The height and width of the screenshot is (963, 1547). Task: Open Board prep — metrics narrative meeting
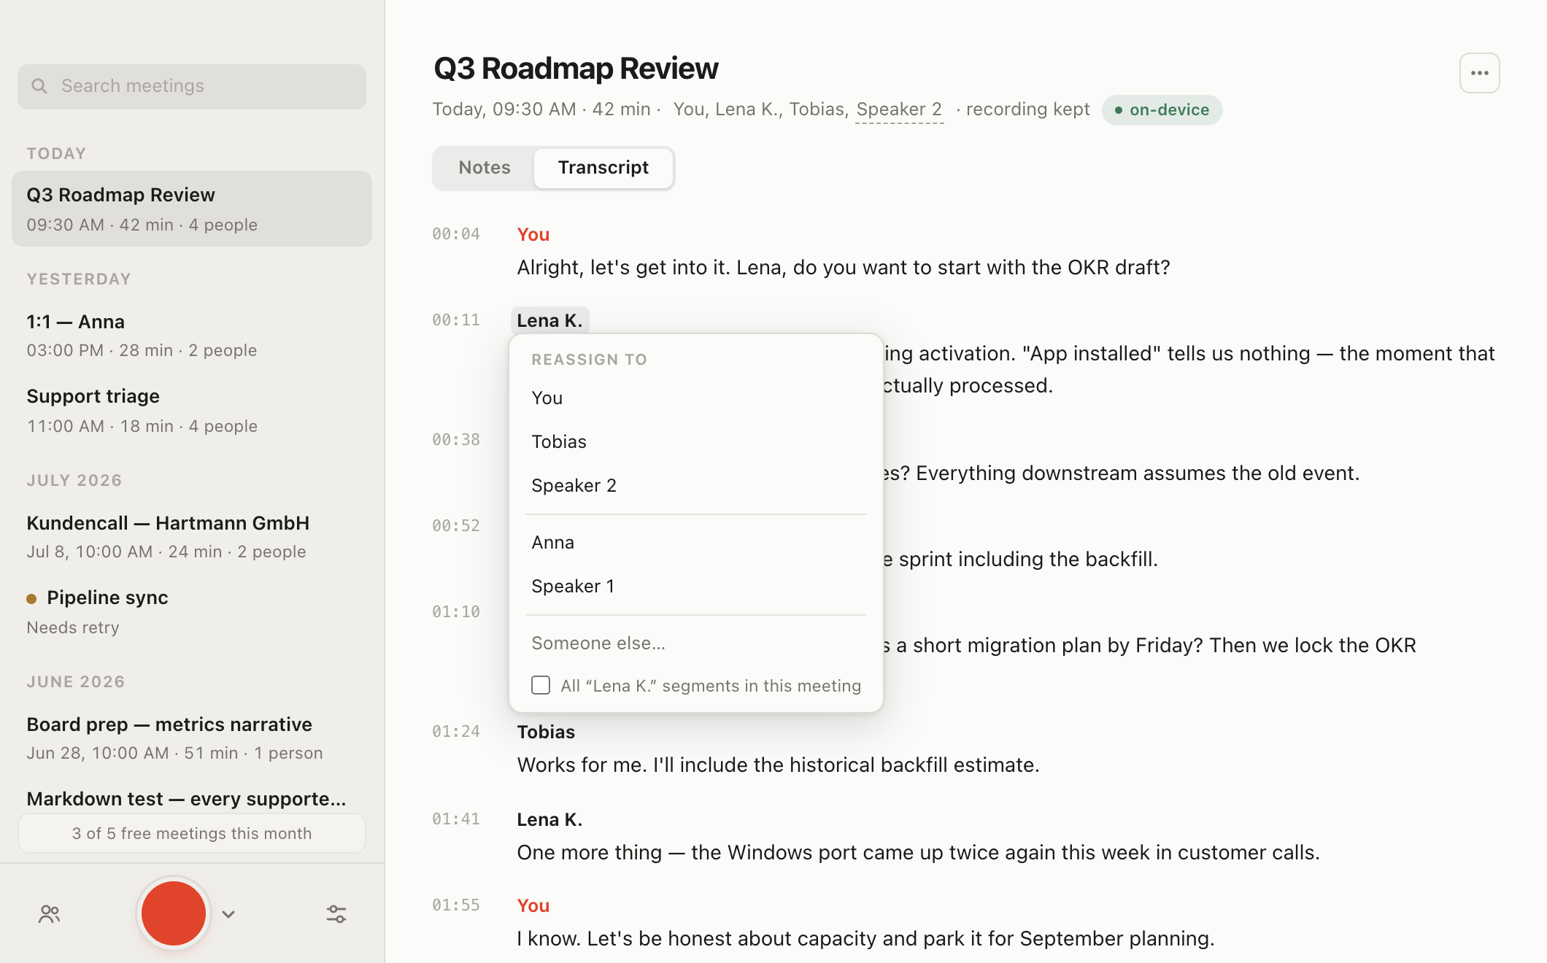tap(192, 738)
